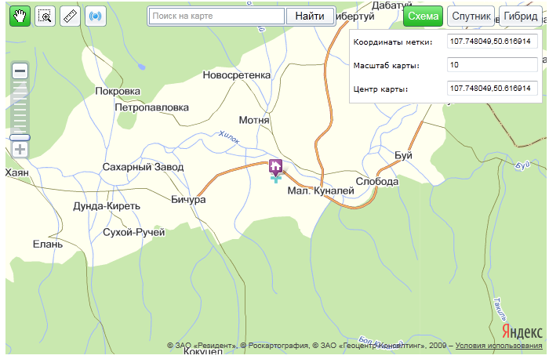Click the Такиль river label
549x359 pixels.
tap(500, 309)
